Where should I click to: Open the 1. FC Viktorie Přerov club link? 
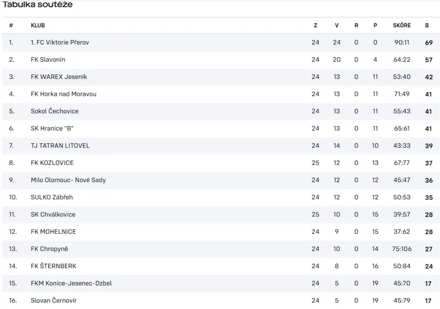(60, 43)
